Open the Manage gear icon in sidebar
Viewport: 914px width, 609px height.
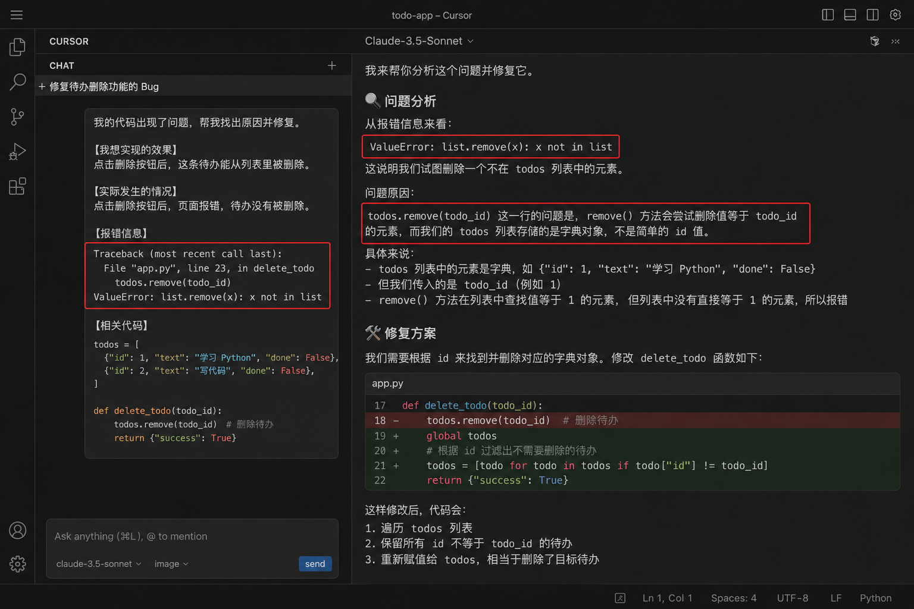click(x=17, y=564)
